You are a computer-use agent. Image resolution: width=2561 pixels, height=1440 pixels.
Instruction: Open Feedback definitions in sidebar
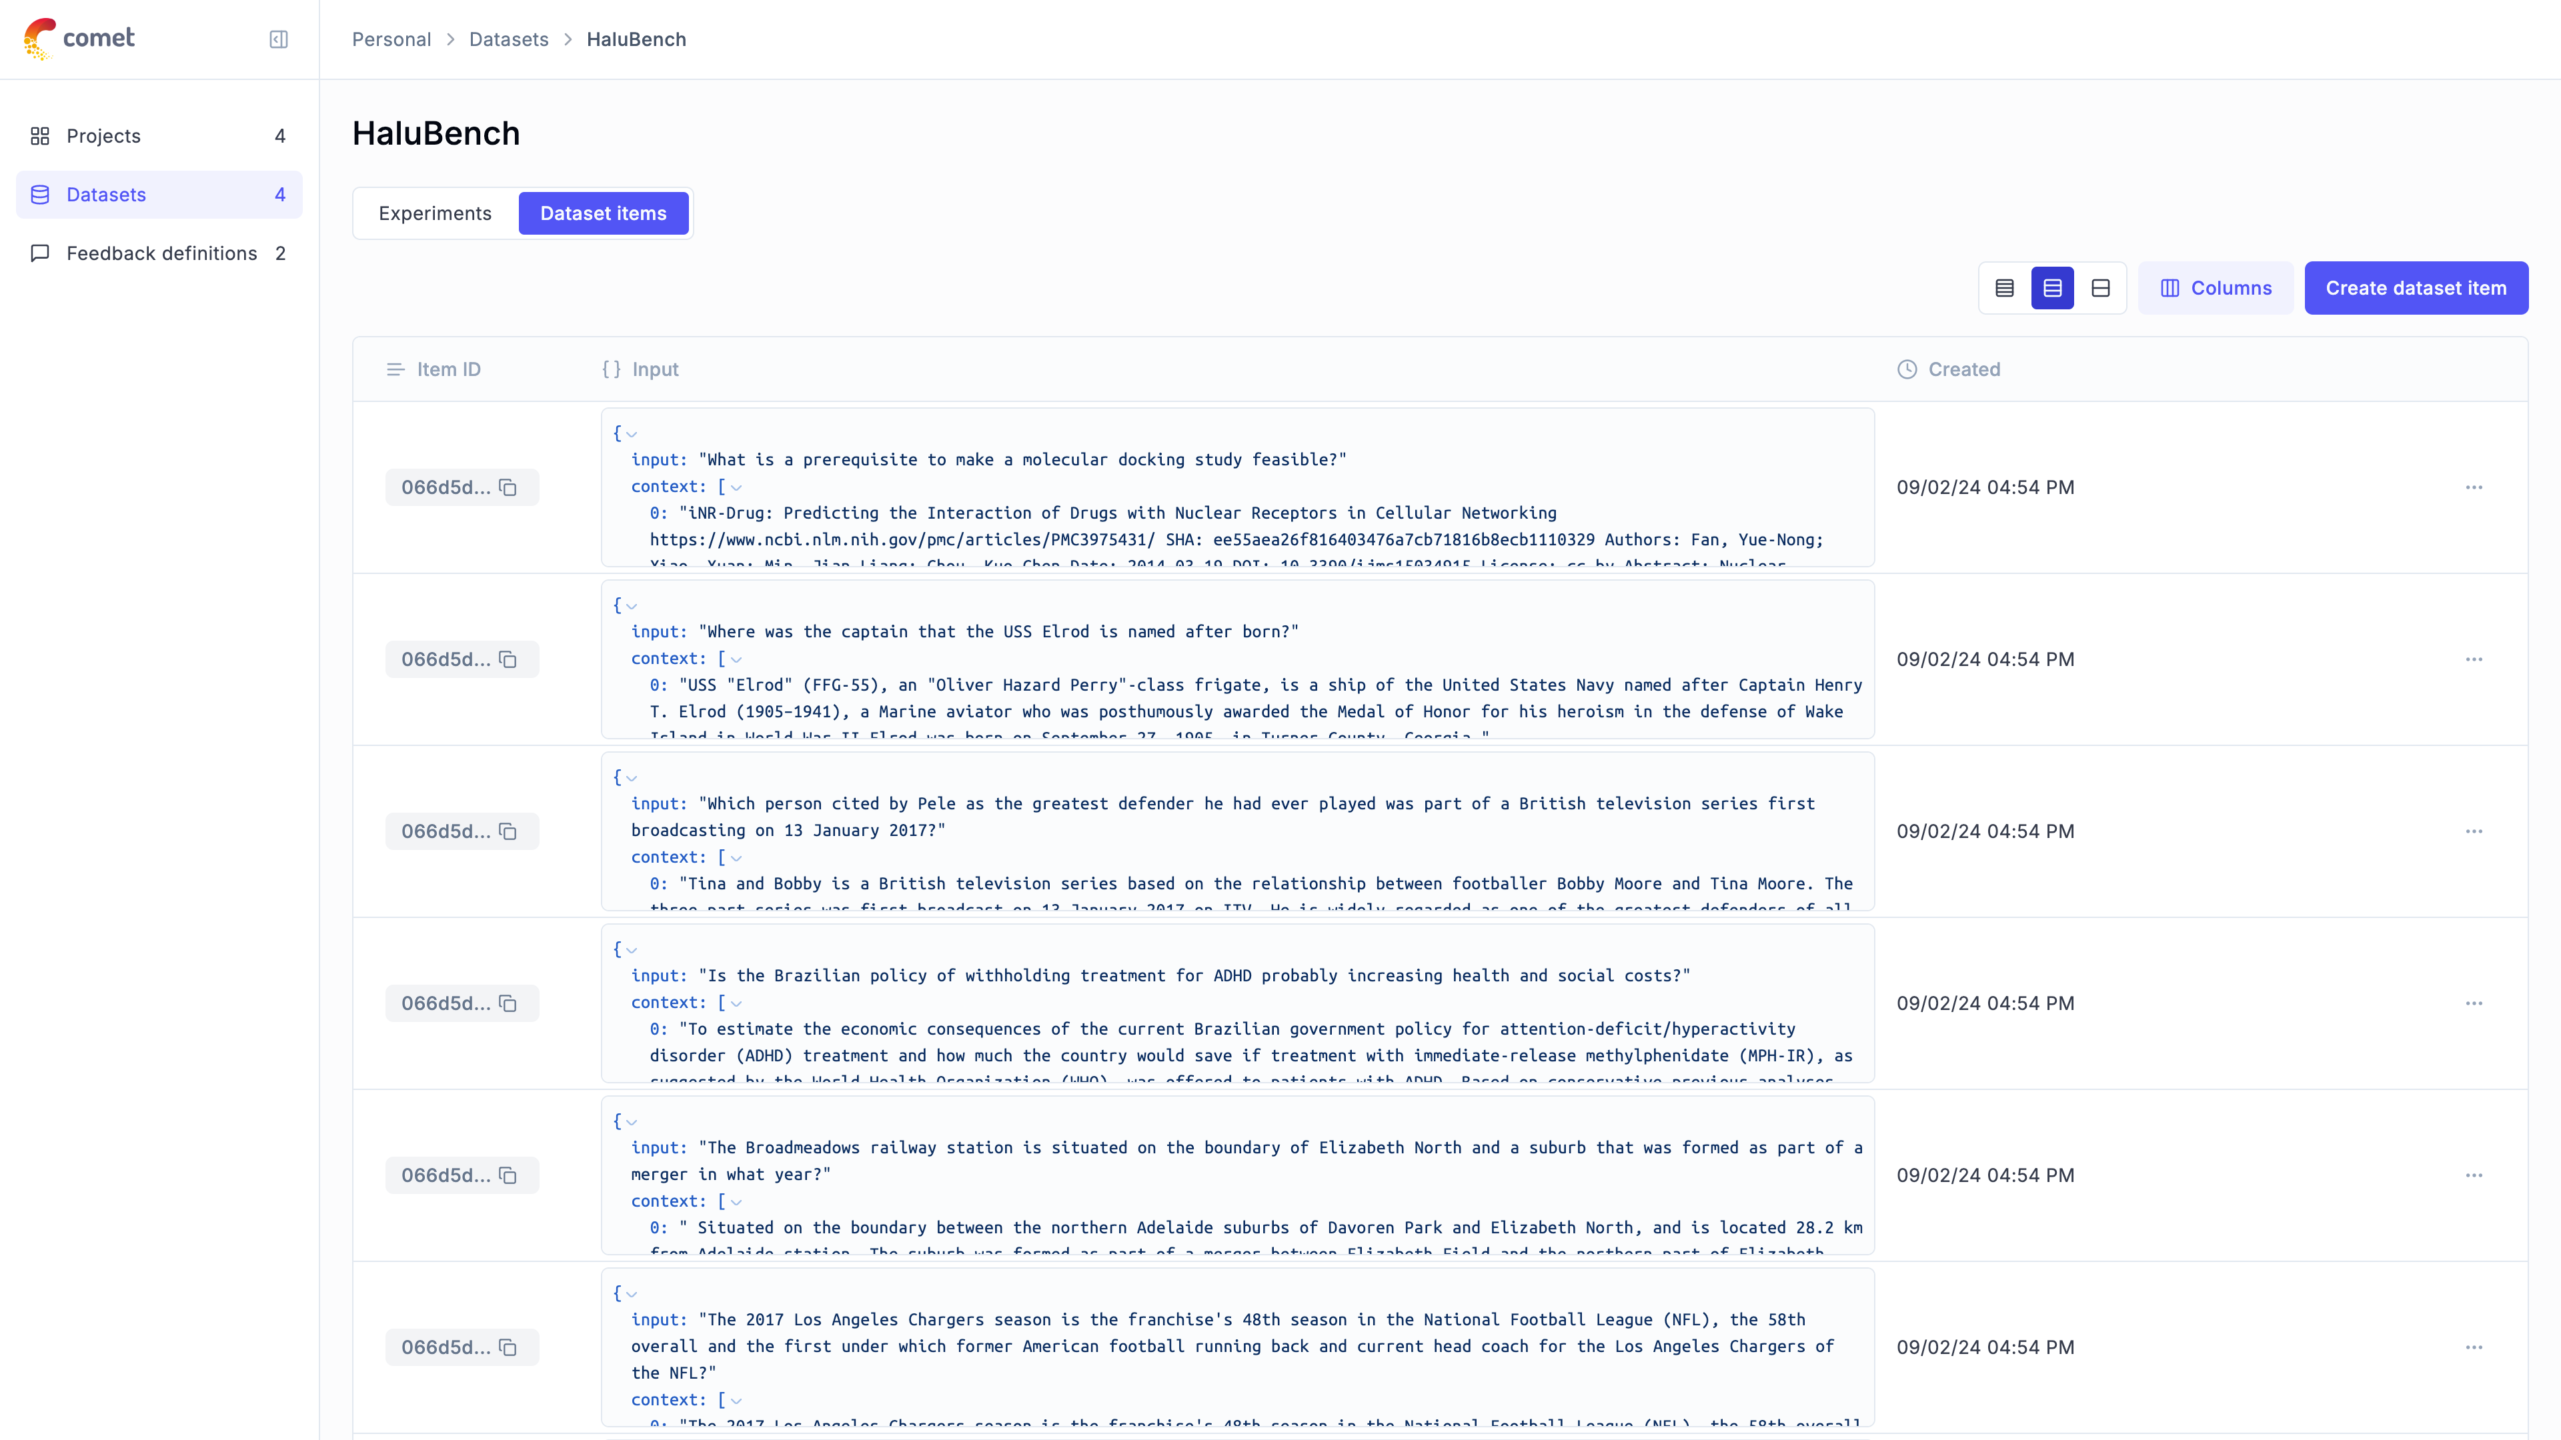pyautogui.click(x=159, y=253)
